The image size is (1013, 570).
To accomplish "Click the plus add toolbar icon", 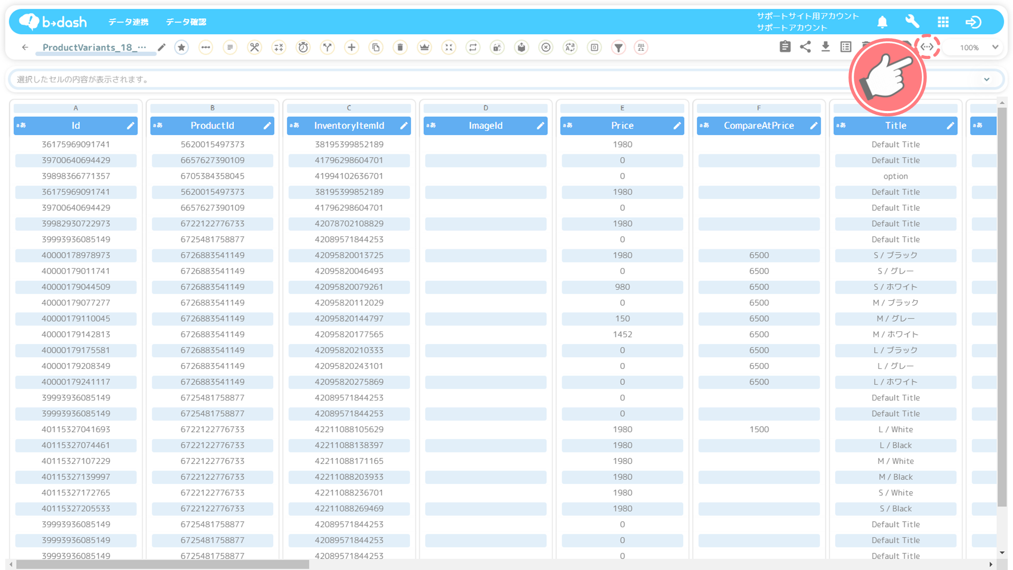I will click(352, 47).
